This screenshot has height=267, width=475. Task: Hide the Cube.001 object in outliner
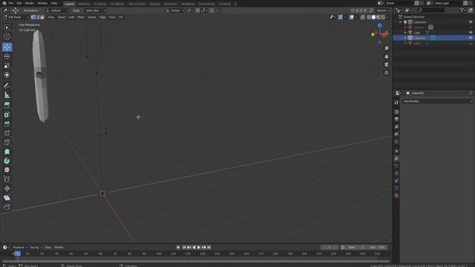(471, 38)
